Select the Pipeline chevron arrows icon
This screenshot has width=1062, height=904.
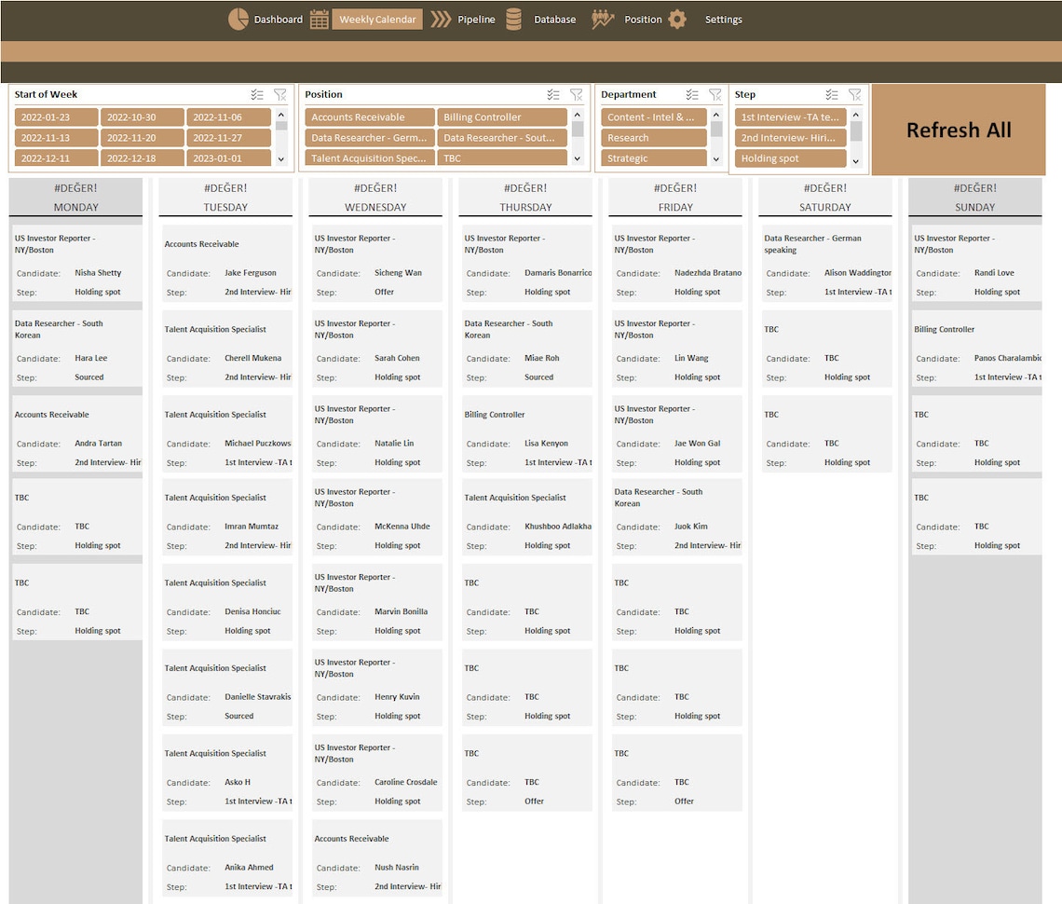click(440, 18)
